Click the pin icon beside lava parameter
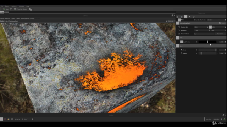 pos(182,50)
